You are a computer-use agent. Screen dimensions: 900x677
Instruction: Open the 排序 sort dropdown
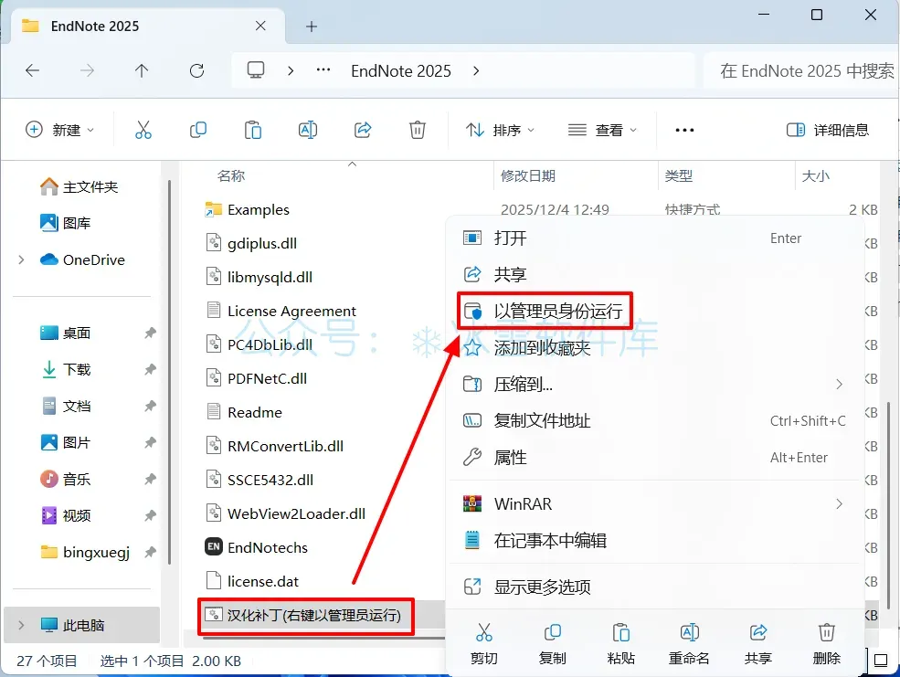point(500,131)
